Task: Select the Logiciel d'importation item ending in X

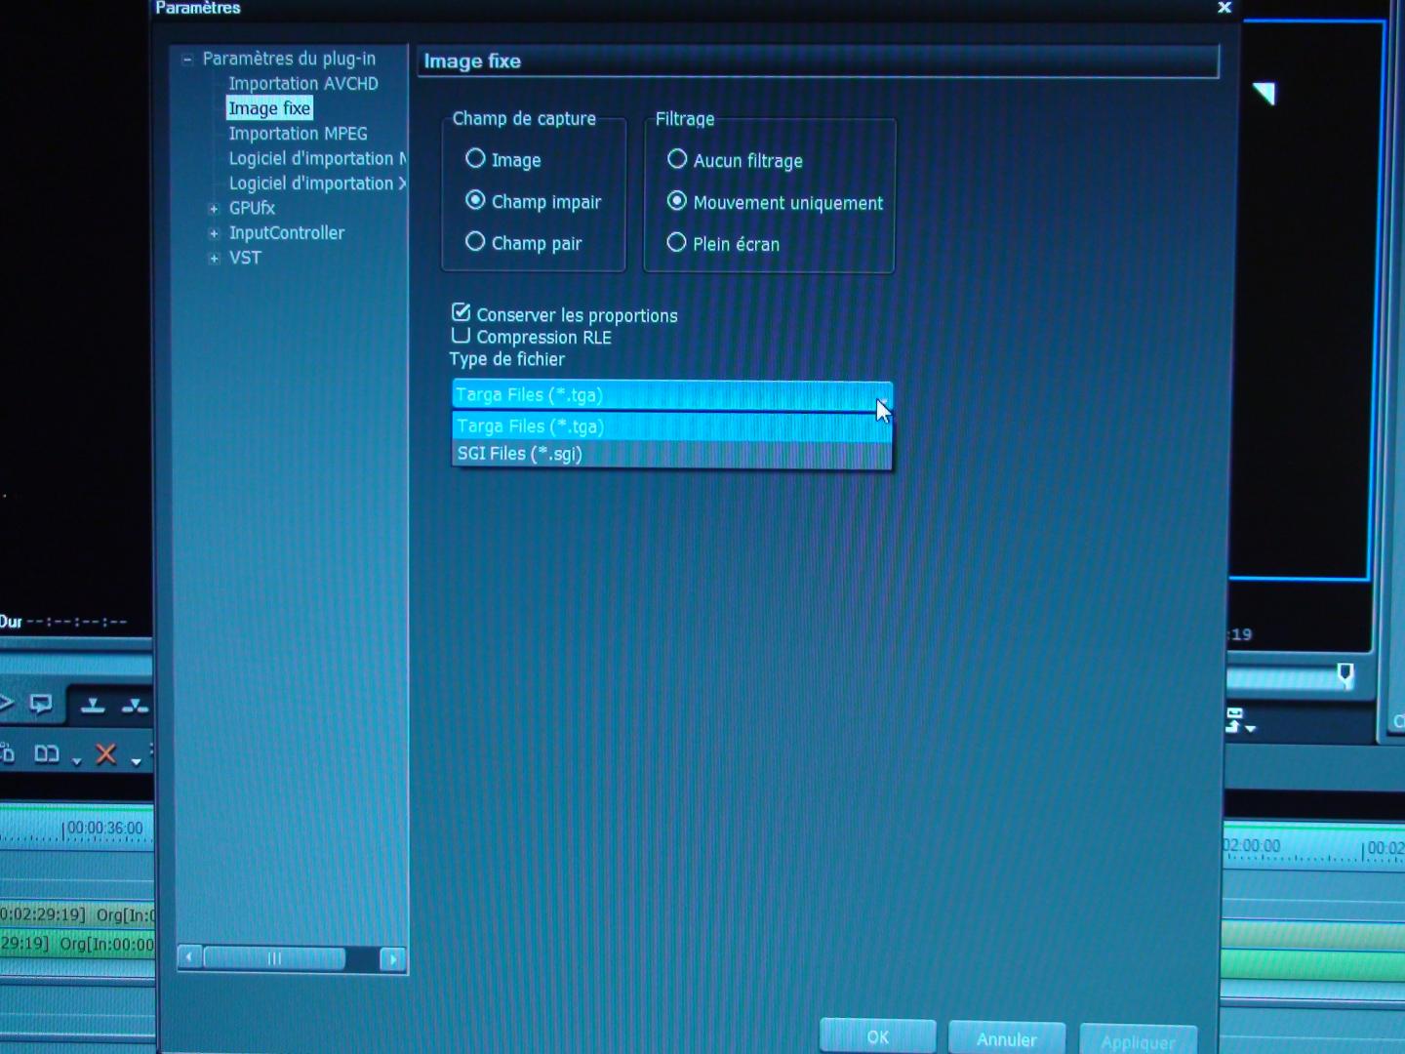Action: pos(318,183)
